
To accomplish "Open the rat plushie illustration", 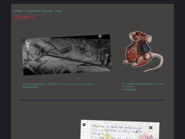I will 143,52.
